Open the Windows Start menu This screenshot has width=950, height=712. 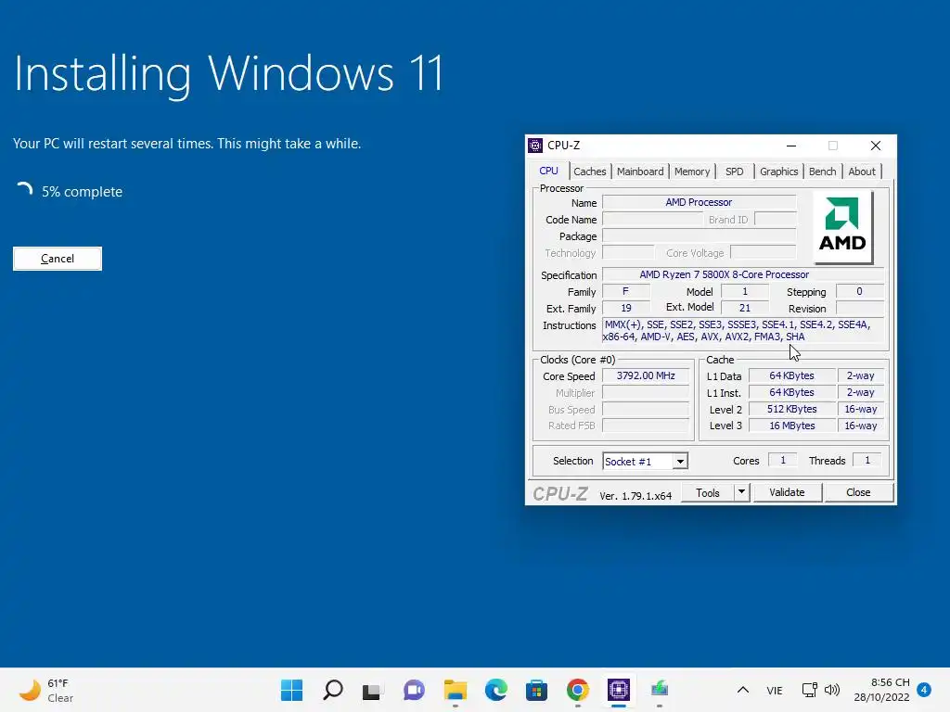pyautogui.click(x=291, y=690)
